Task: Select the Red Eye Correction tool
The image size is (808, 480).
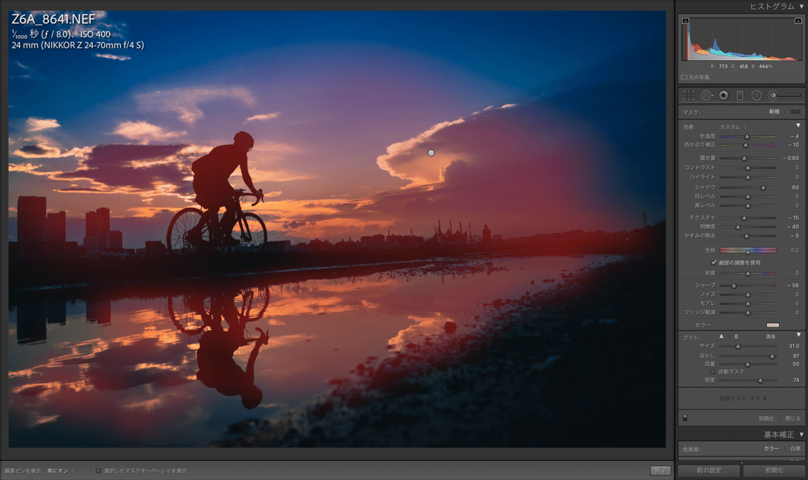Action: (x=723, y=96)
